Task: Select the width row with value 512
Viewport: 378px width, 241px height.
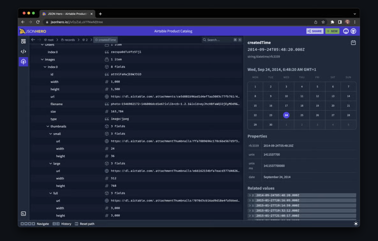Action: [x=136, y=178]
